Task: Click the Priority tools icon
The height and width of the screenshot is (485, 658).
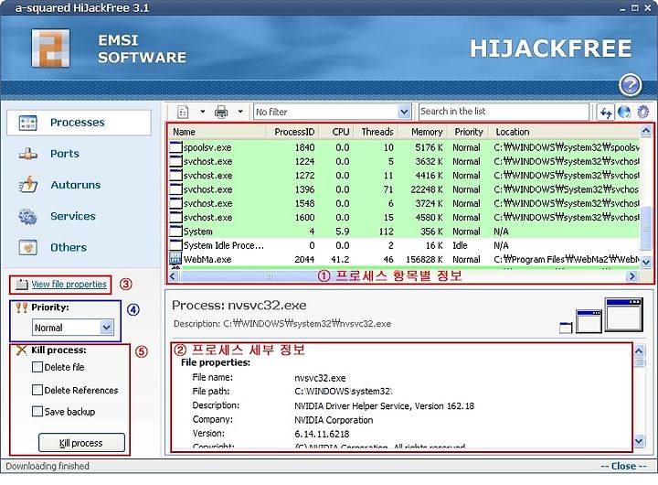Action: point(21,307)
